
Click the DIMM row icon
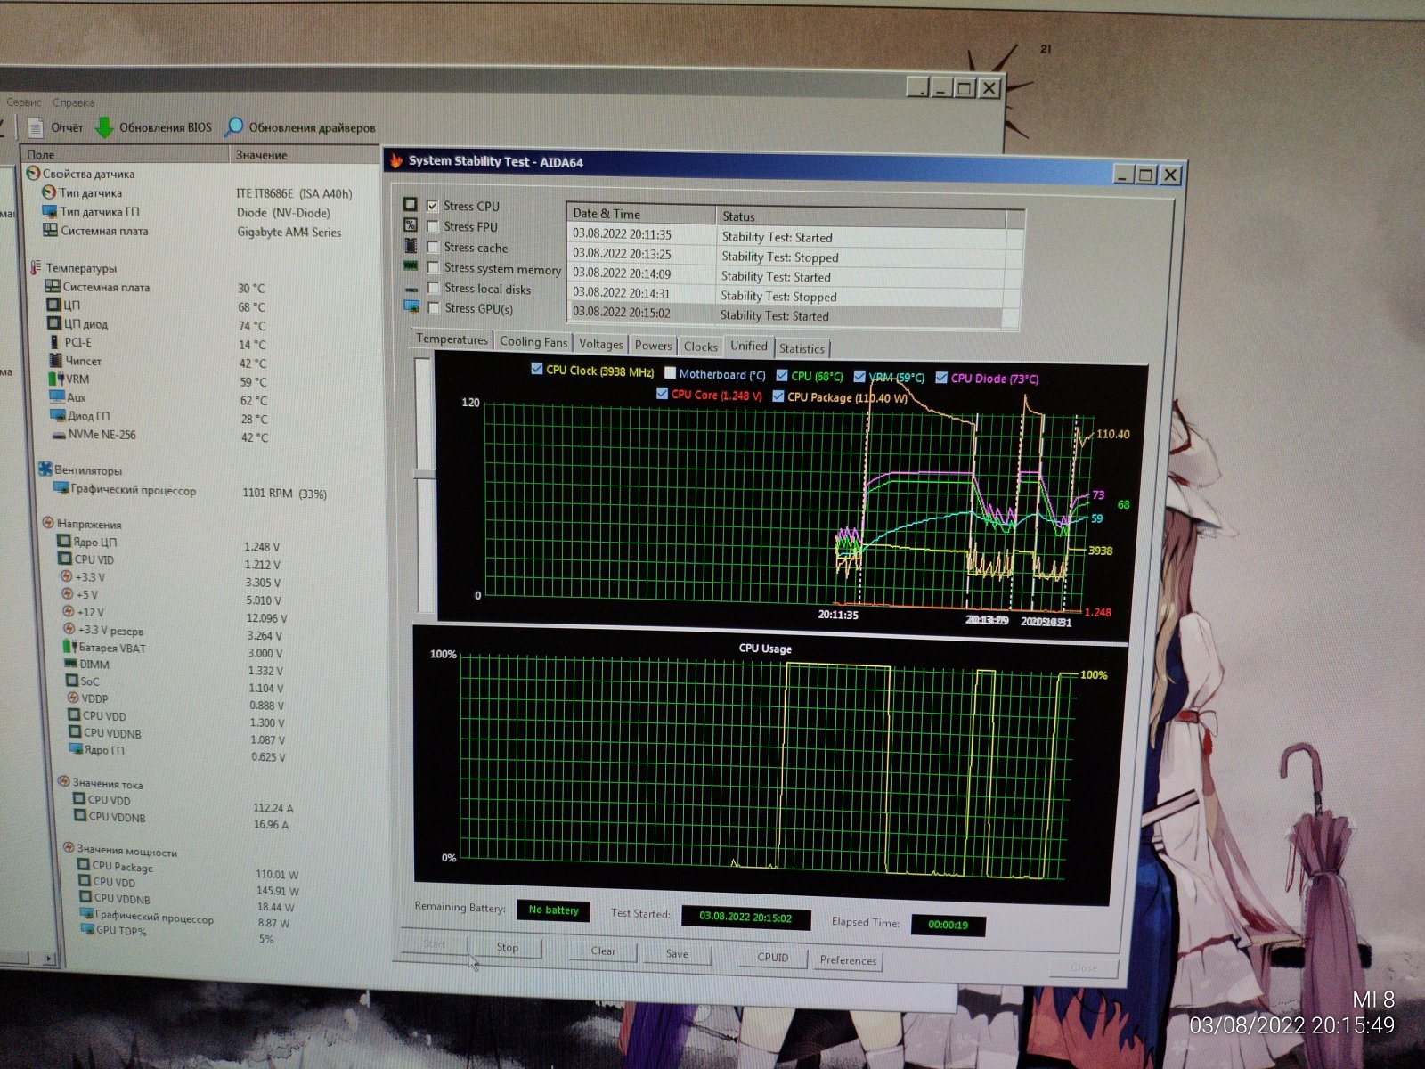coord(71,664)
